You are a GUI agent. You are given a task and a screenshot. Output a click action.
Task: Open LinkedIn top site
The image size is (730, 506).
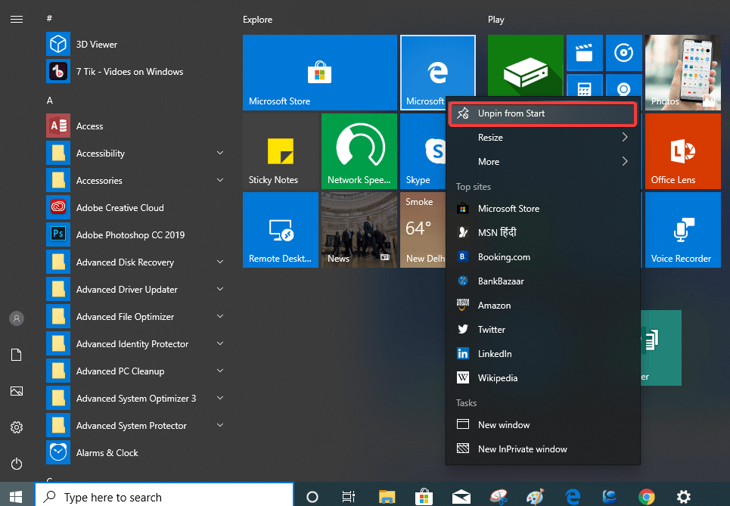click(542, 354)
